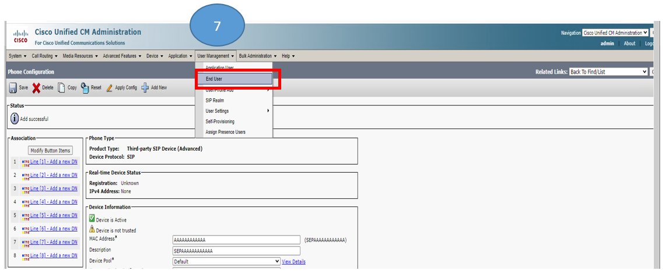
Task: Open the System menu
Action: pos(17,56)
